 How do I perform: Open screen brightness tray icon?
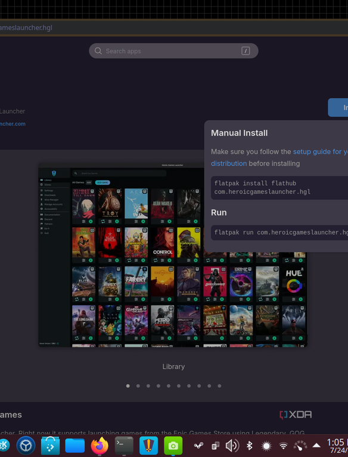tap(266, 446)
